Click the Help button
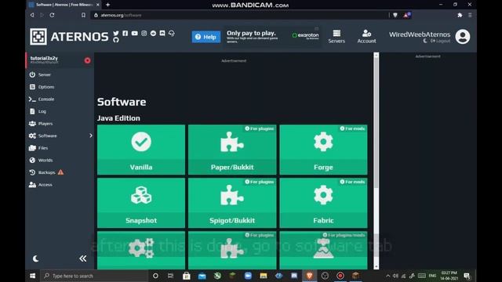502x282 pixels. click(206, 37)
